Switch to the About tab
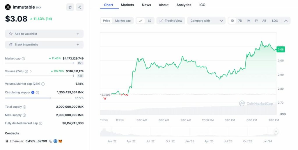Image resolution: width=298 pixels, height=150 pixels. pyautogui.click(x=164, y=5)
